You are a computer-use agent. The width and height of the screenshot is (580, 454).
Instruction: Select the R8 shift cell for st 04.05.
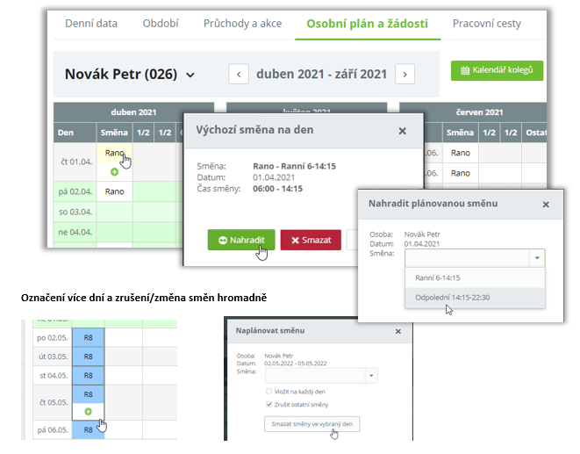88,376
